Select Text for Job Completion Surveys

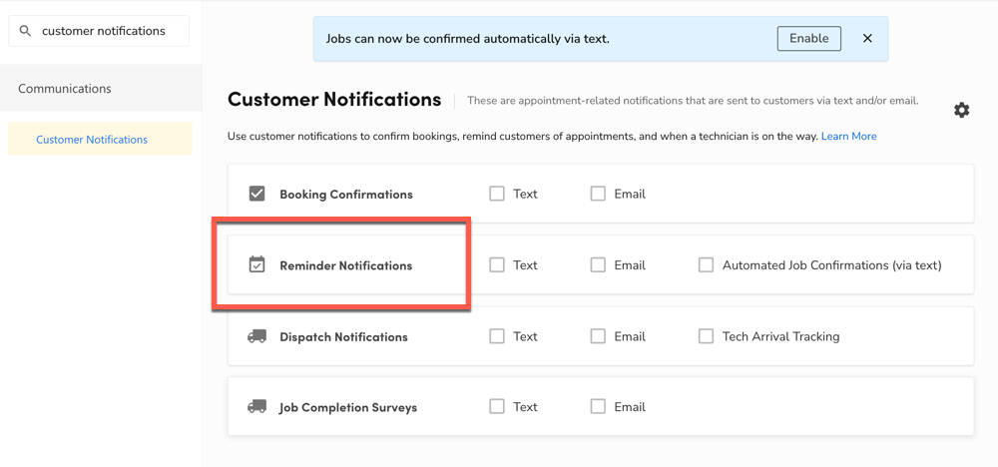pos(497,406)
